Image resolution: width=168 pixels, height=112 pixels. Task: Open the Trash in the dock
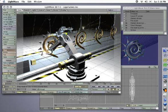tap(165, 109)
